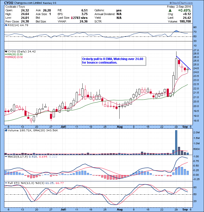This screenshot has height=212, width=204.
Task: Click the 27.0 price axis label
Action: point(196,50)
